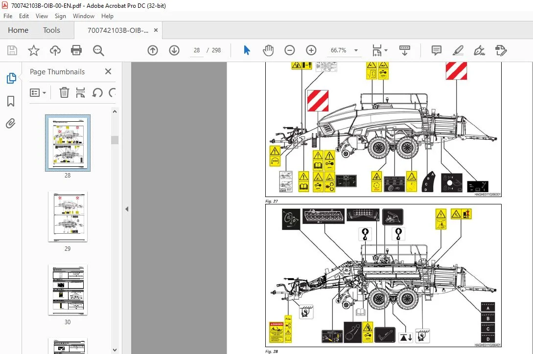
Task: Click the Save file icon
Action: 12,51
